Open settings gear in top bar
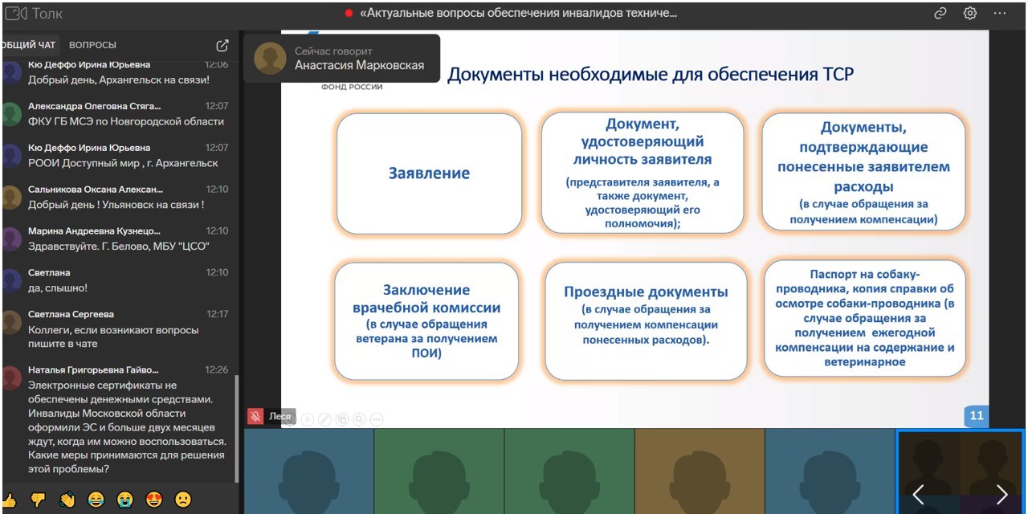1028x514 pixels. point(970,14)
